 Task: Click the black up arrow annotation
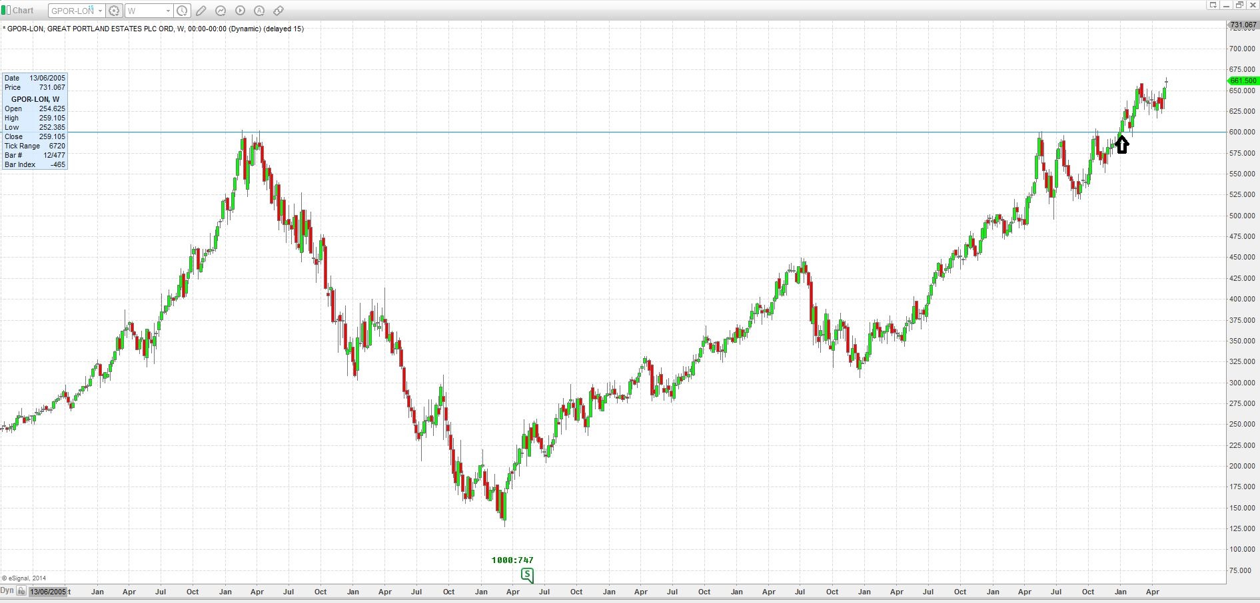point(1122,144)
